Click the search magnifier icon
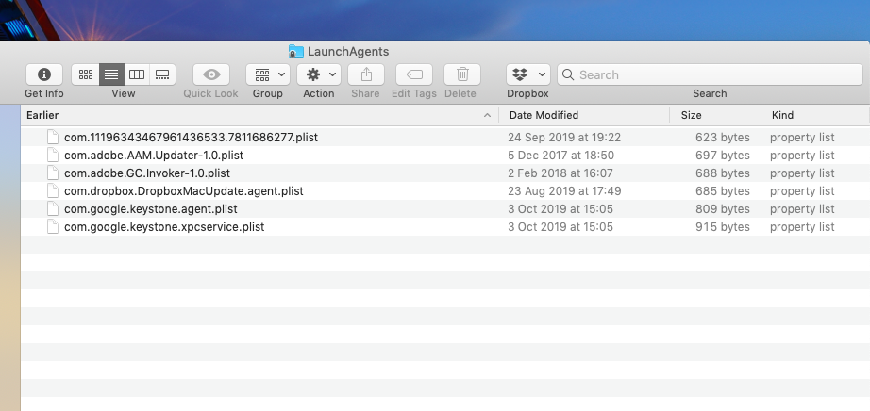This screenshot has height=411, width=870. click(568, 74)
